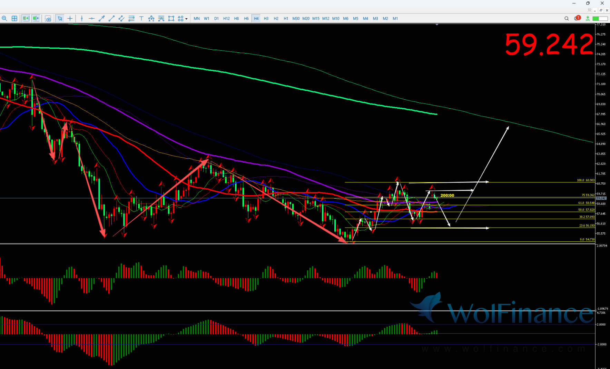
Task: Switch to M4 timeframe
Action: pyautogui.click(x=366, y=19)
